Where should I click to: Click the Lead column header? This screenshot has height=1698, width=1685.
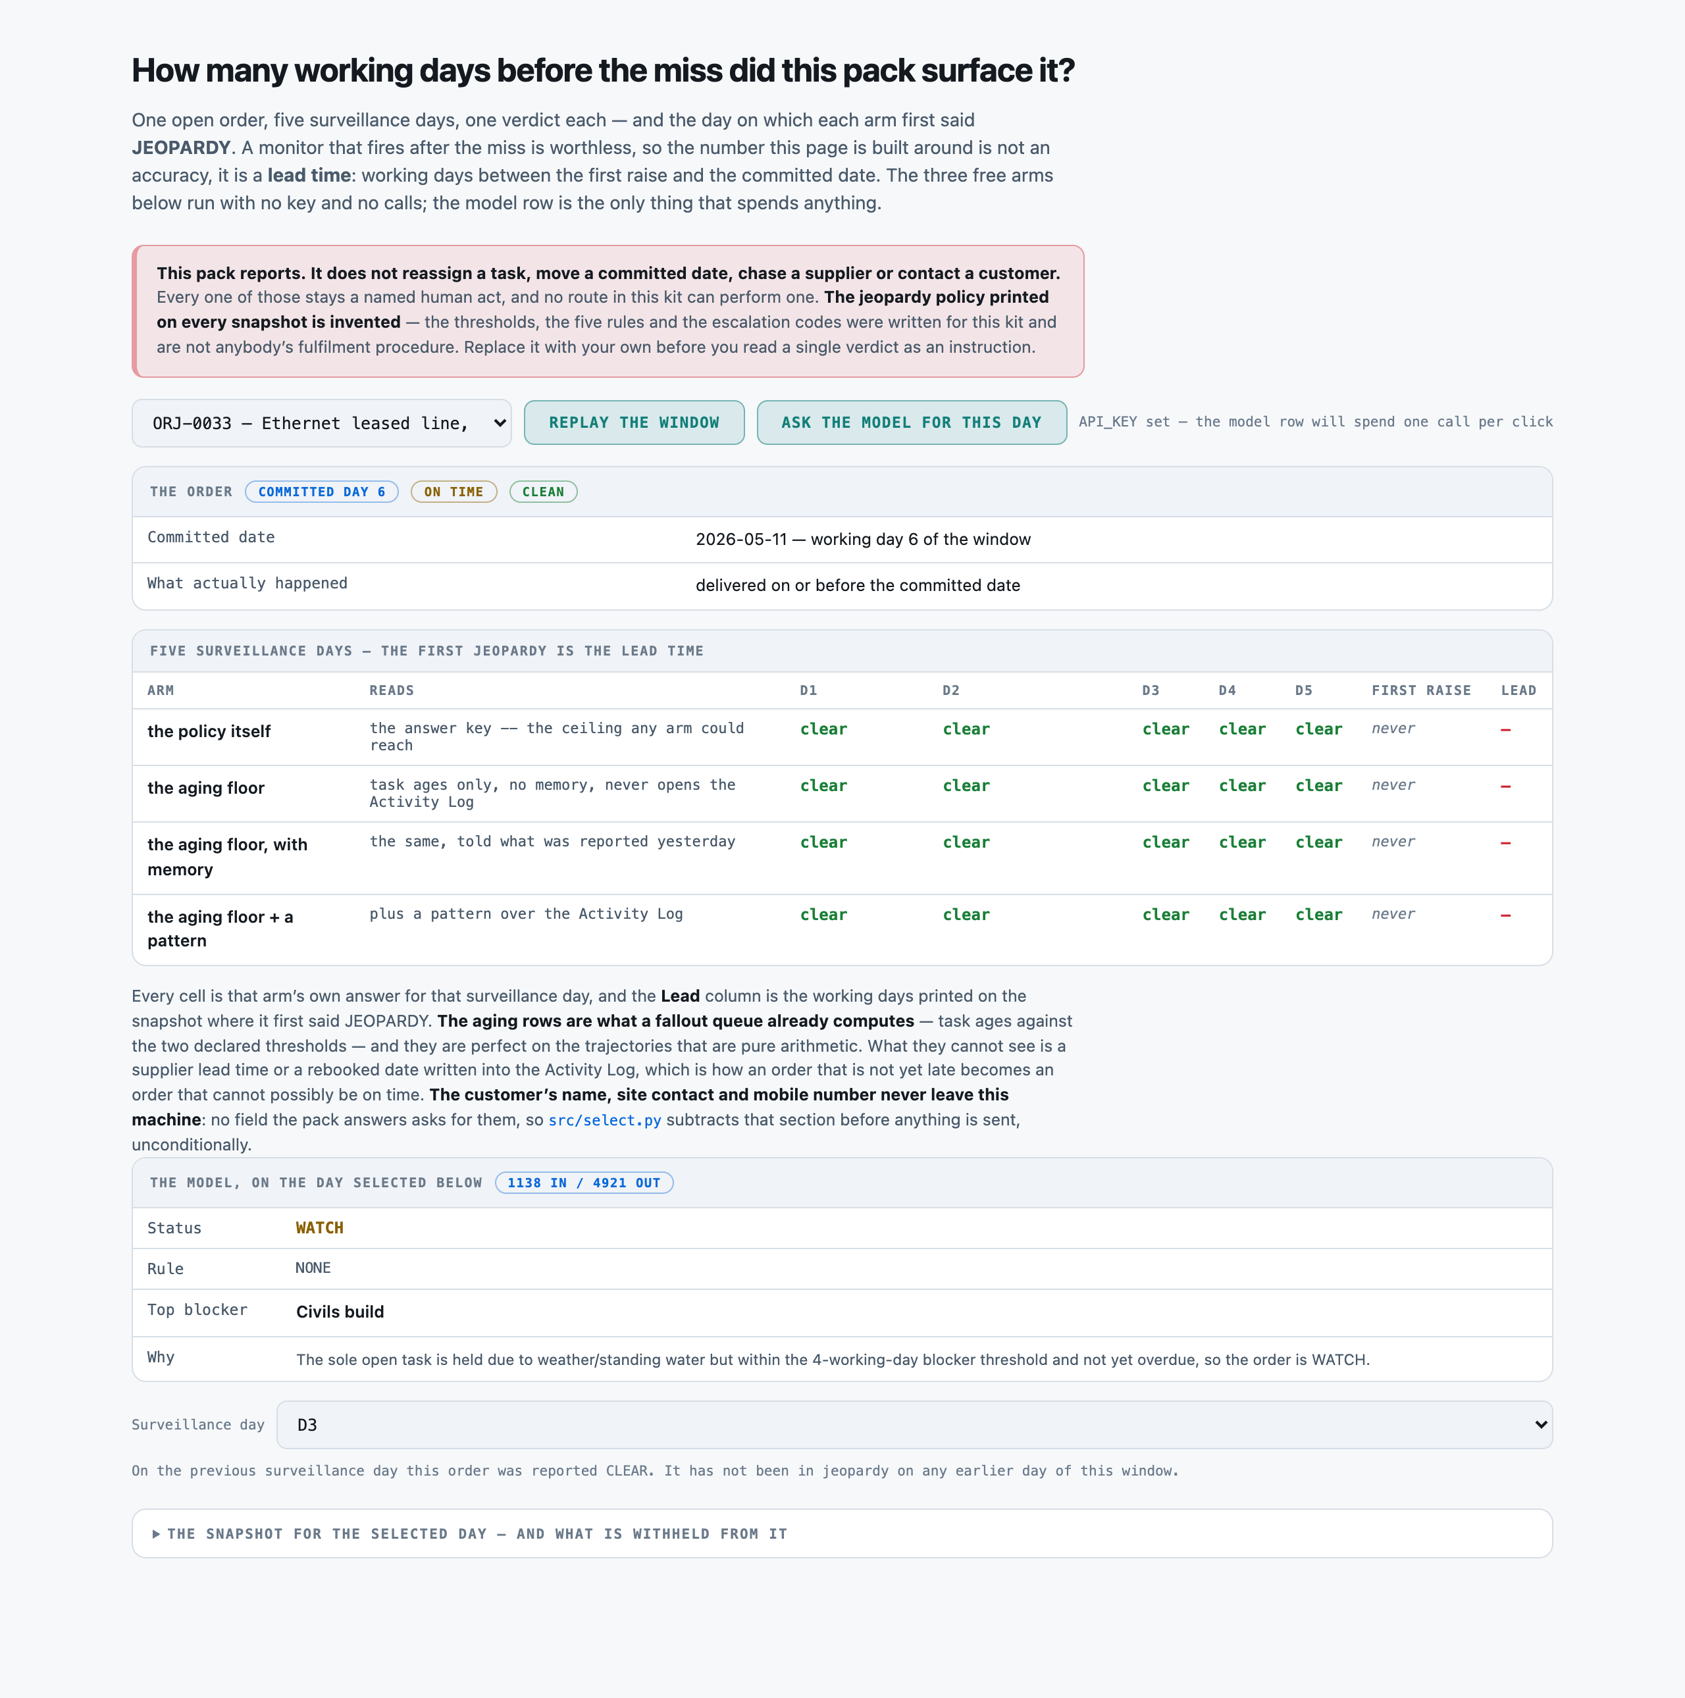1519,691
